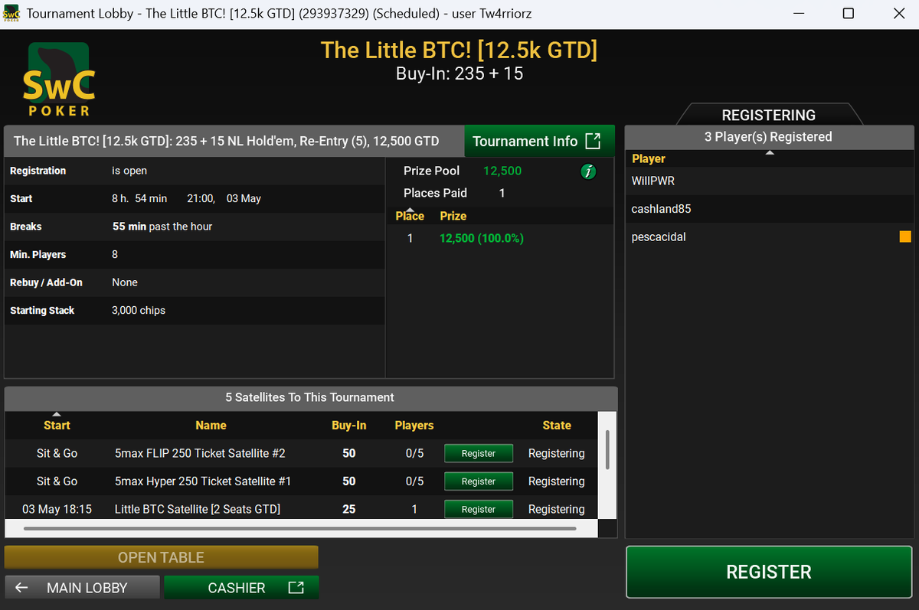Viewport: 919px width, 610px height.
Task: Select player WillPWR in the list
Action: [769, 181]
